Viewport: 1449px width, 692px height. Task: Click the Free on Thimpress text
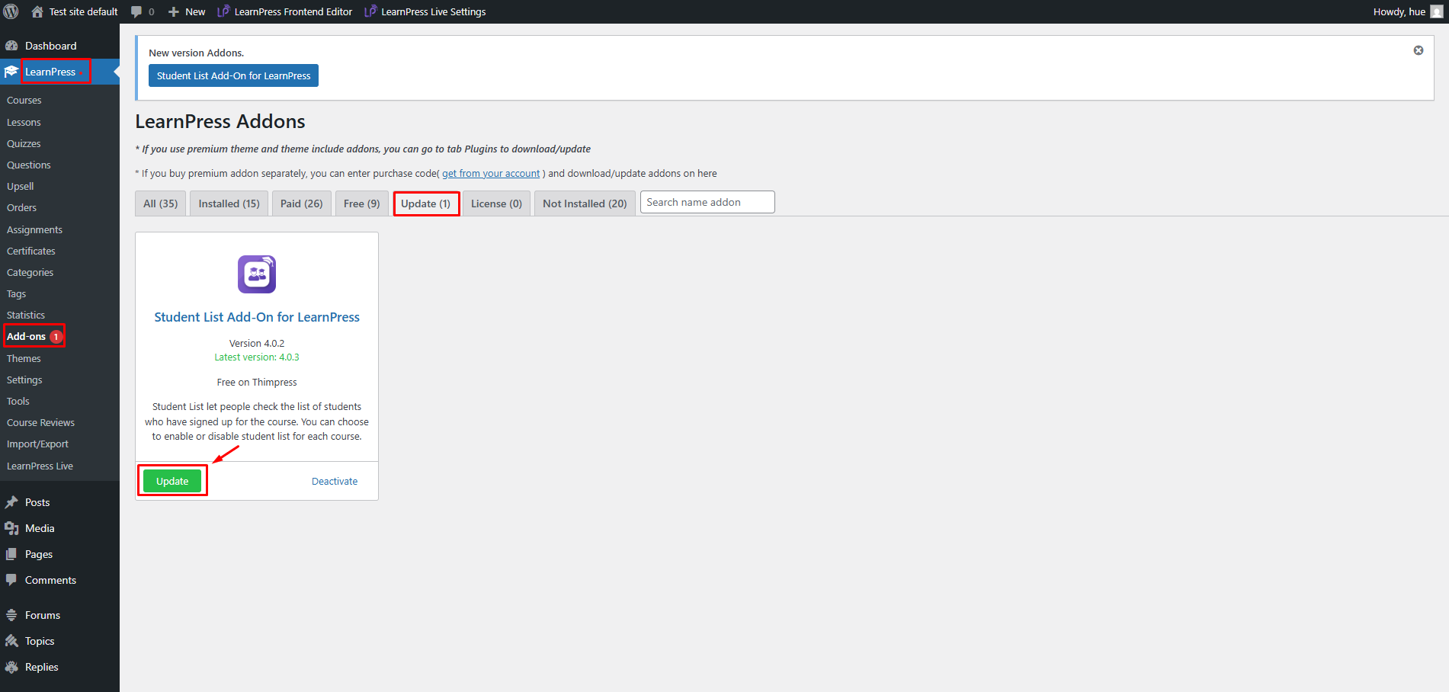(x=257, y=383)
